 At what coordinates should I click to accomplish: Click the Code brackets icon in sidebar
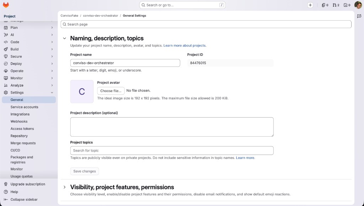click(6, 42)
